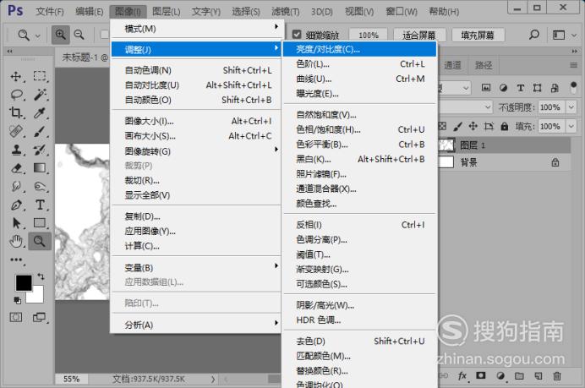Image resolution: width=585 pixels, height=388 pixels.
Task: Select the 背景 layer row
Action: click(x=504, y=162)
